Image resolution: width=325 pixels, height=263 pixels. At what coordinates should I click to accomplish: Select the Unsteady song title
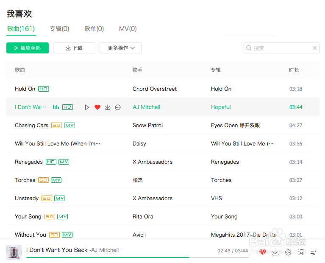[x=27, y=198]
